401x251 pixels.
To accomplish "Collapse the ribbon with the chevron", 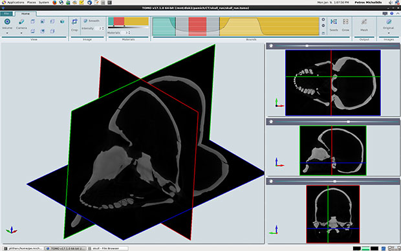I will click(x=398, y=14).
